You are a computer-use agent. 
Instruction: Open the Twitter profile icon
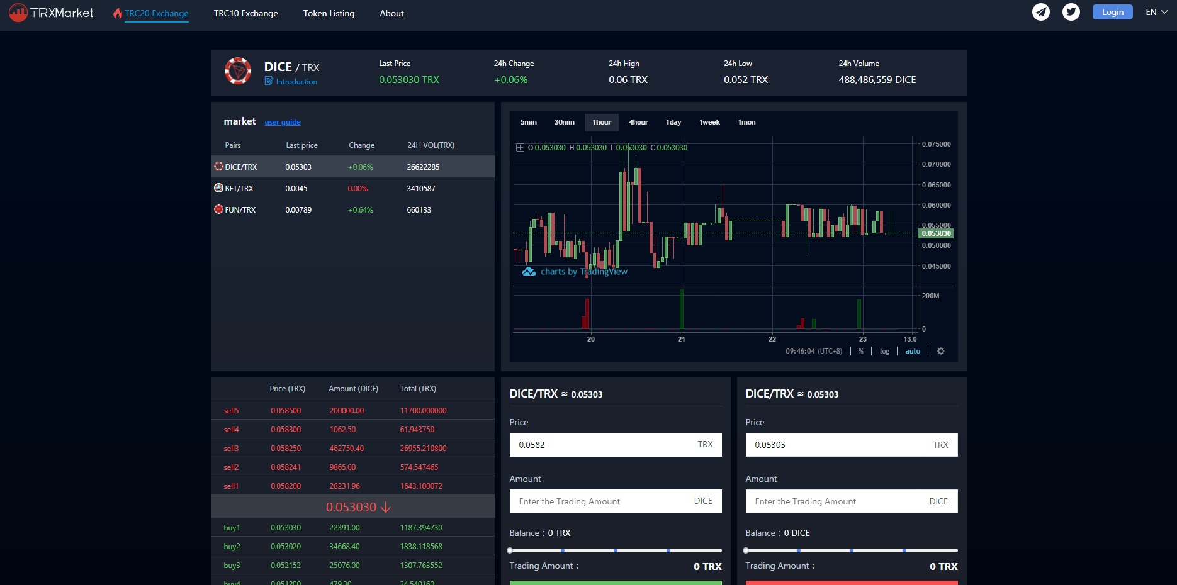click(1071, 12)
